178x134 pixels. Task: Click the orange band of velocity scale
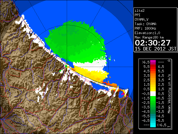[153, 76]
